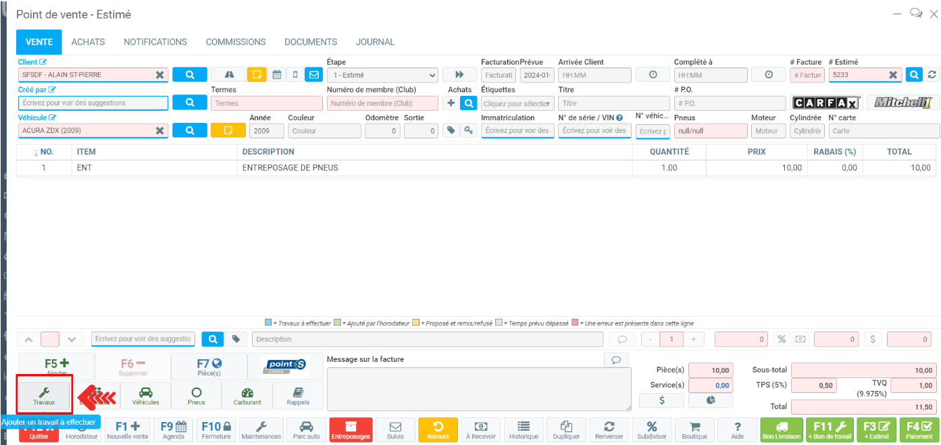941x445 pixels.
Task: Open the CARFAX report logo
Action: coord(826,103)
